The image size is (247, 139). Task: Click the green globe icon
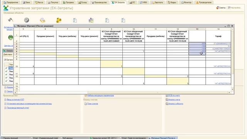pos(10,37)
